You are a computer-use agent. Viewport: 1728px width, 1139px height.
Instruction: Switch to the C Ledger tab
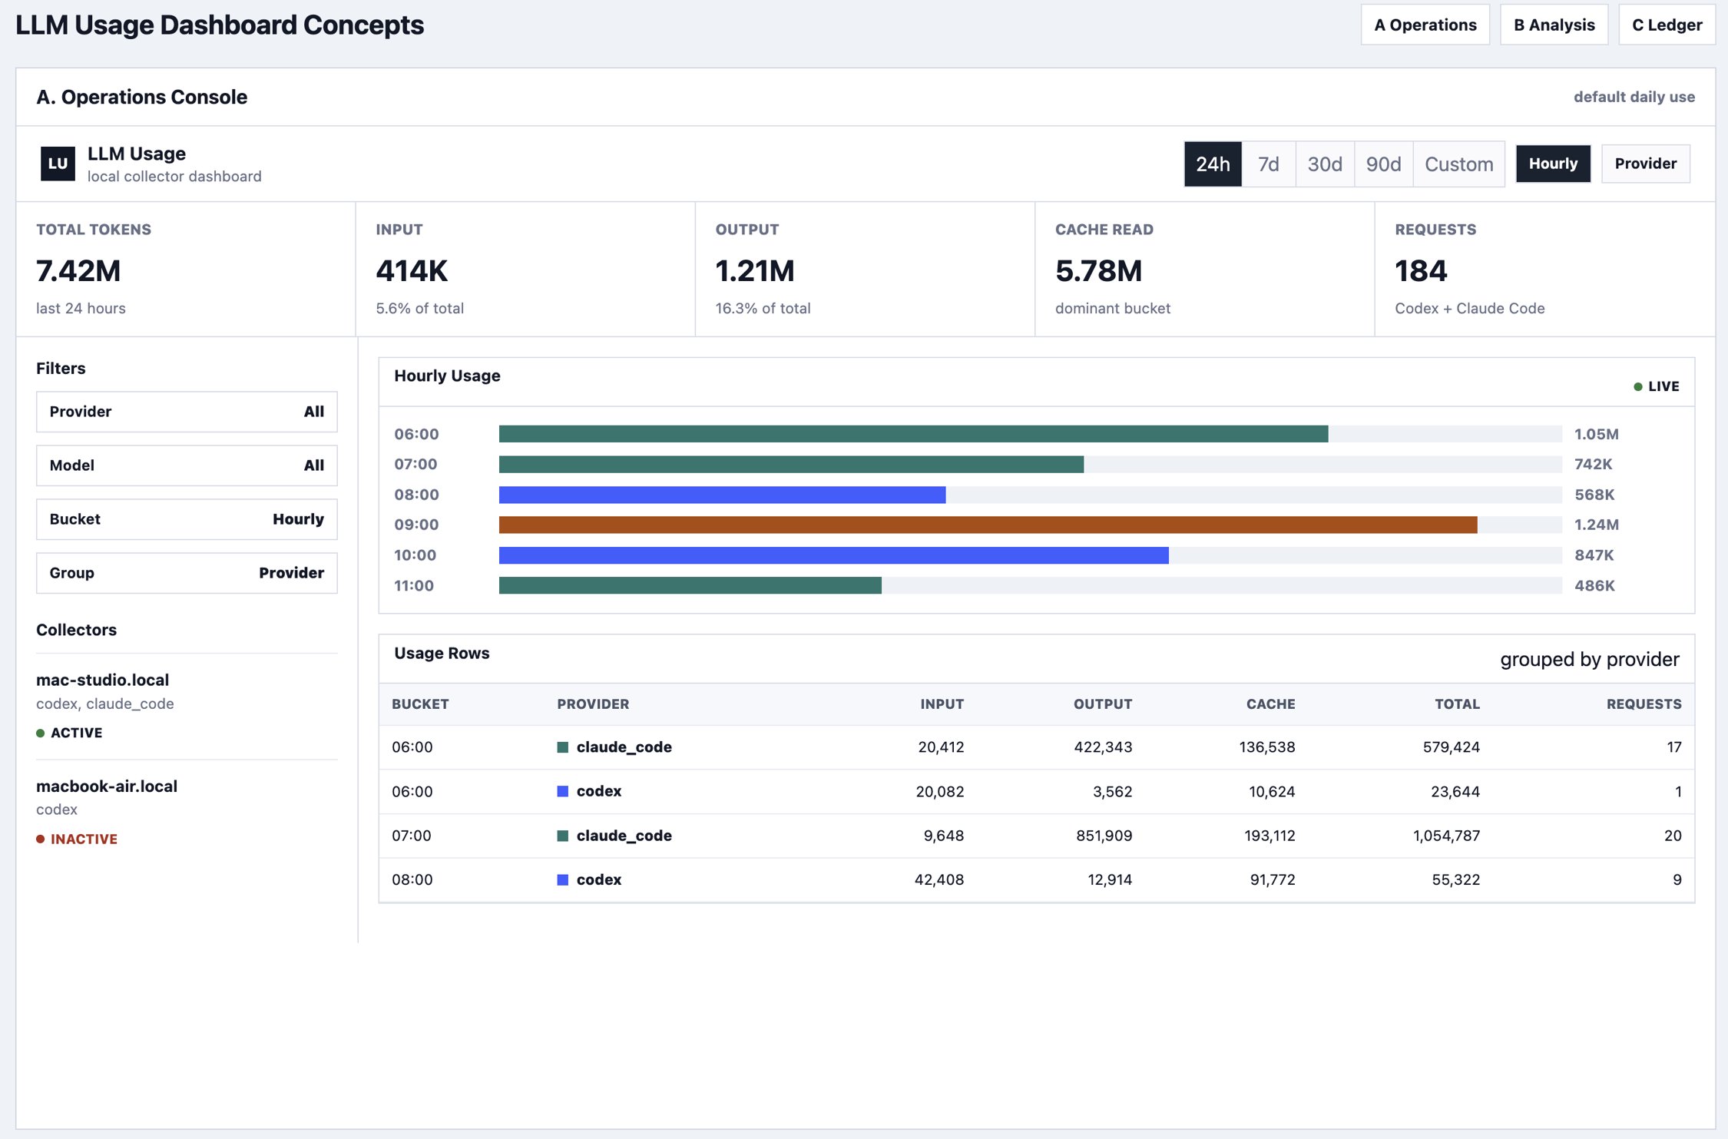click(x=1667, y=25)
